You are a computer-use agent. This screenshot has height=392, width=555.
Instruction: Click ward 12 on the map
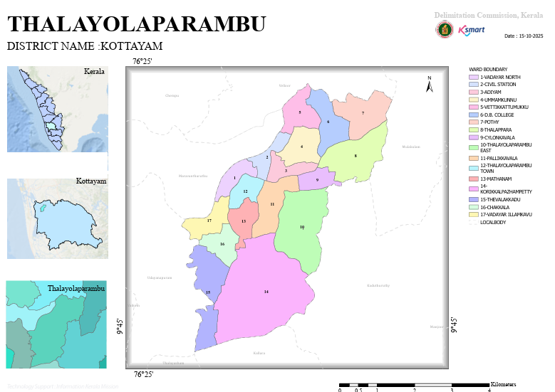[x=245, y=191]
